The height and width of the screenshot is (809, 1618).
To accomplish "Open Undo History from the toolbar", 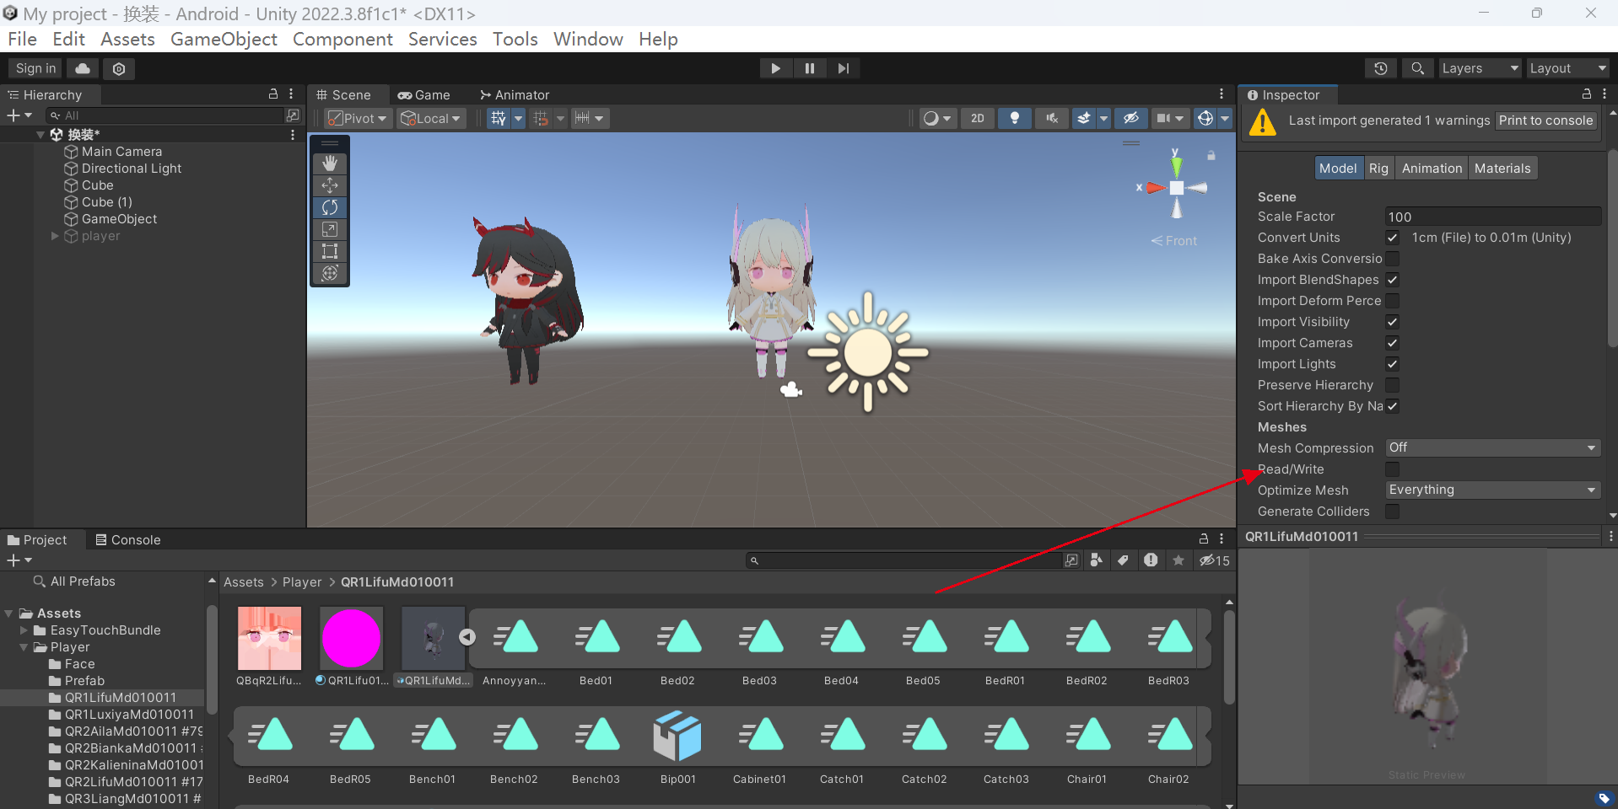I will [1381, 68].
